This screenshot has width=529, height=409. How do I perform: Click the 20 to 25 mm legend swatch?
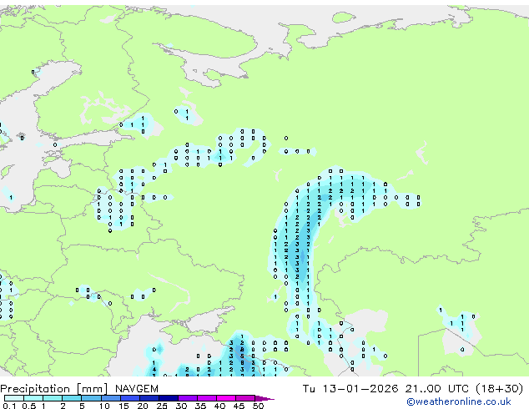point(149,398)
